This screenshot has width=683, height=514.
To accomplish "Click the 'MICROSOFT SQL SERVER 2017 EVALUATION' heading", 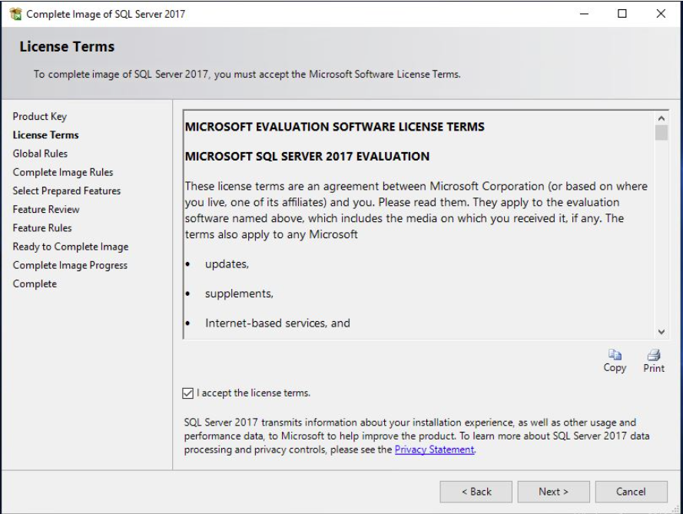I will point(307,157).
